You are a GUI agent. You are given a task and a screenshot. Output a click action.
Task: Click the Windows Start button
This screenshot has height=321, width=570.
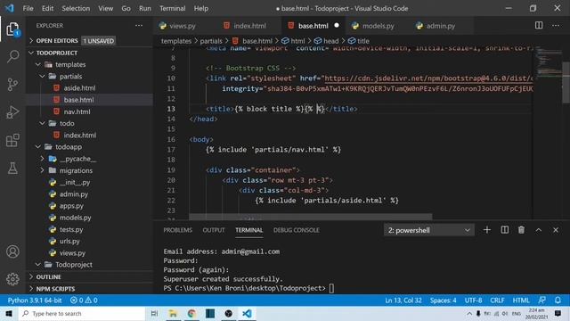[x=9, y=313]
